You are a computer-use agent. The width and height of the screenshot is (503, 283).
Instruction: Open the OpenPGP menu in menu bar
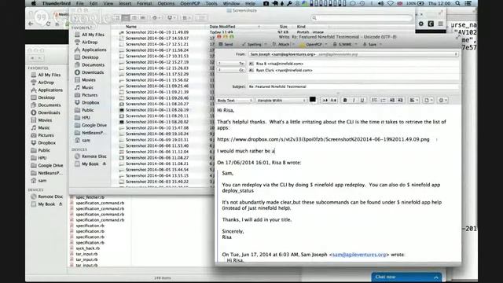pos(190,3)
